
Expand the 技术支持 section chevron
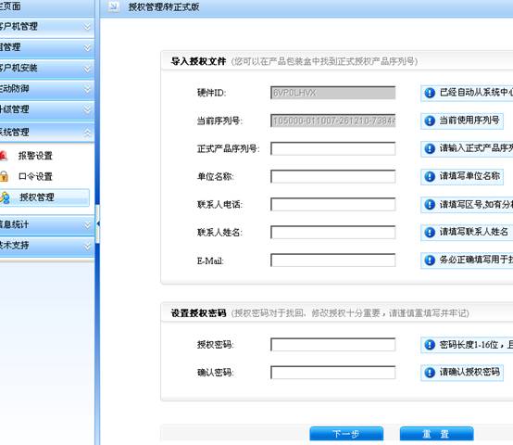pos(87,246)
